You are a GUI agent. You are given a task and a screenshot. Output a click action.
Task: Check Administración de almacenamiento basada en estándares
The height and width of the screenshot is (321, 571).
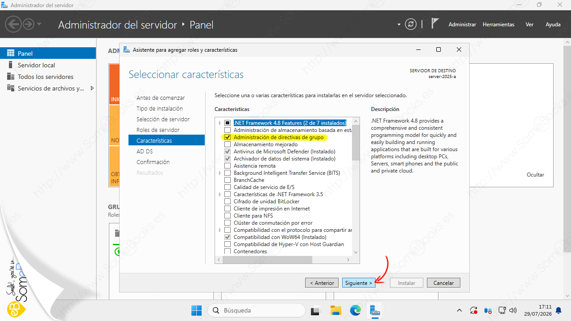click(228, 130)
